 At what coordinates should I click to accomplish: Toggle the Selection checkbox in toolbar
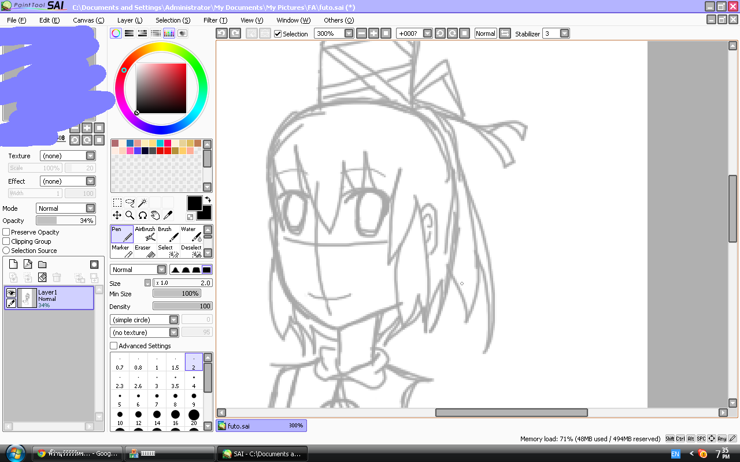[x=277, y=33]
